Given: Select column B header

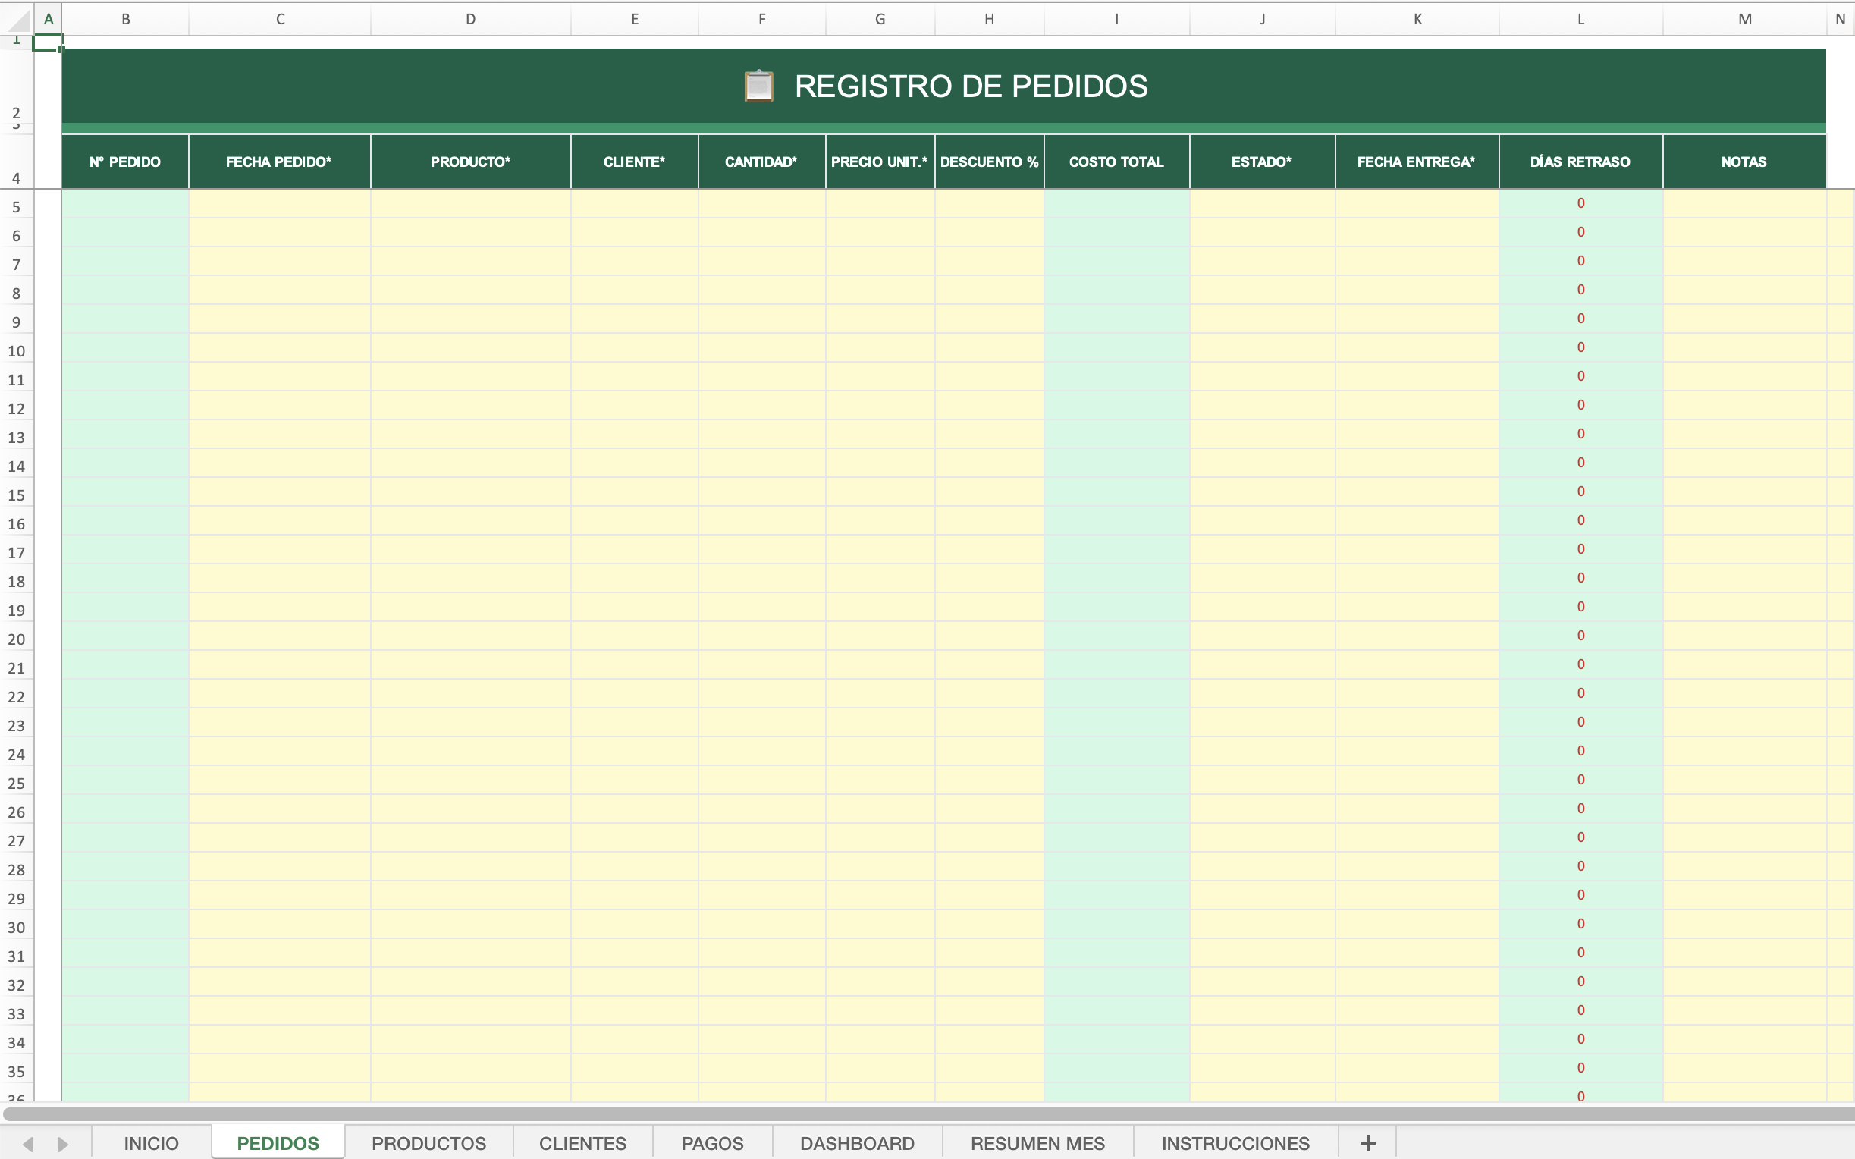Looking at the screenshot, I should (126, 19).
